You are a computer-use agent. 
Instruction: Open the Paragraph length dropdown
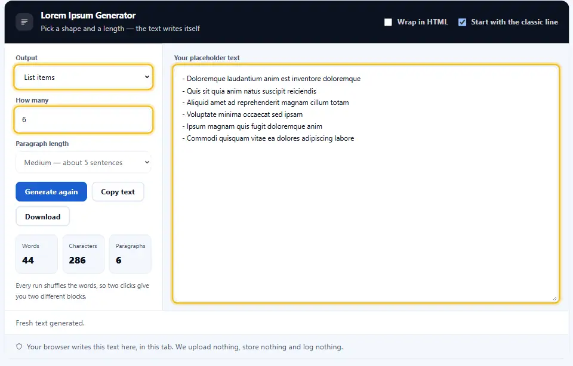tap(84, 162)
